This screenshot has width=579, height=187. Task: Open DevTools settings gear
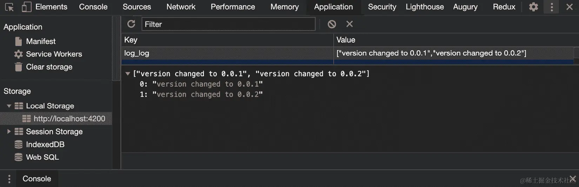coord(533,7)
